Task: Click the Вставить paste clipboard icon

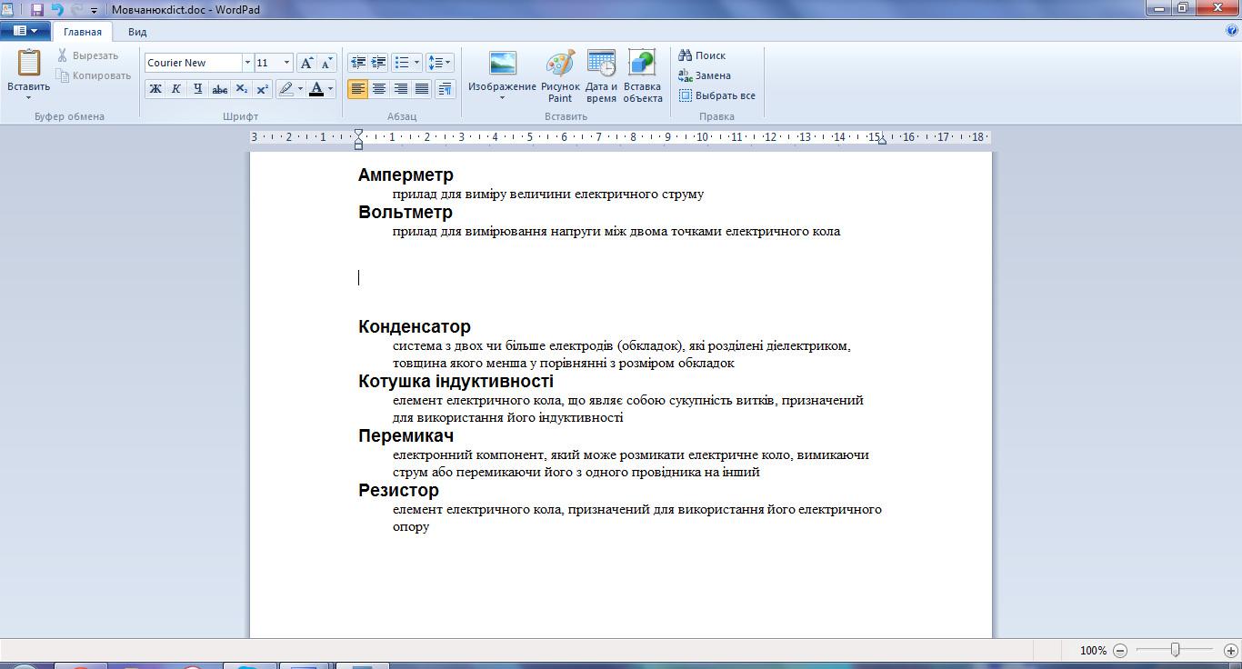Action: pos(29,64)
